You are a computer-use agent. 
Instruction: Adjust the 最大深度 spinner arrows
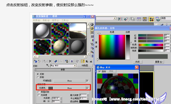(x=88, y=95)
